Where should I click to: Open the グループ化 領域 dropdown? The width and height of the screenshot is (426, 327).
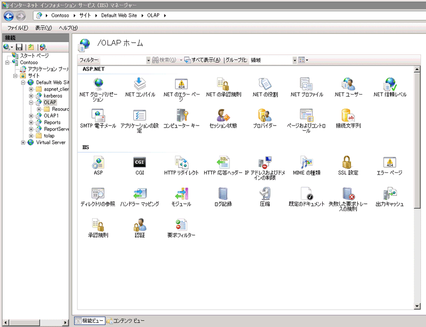[294, 60]
